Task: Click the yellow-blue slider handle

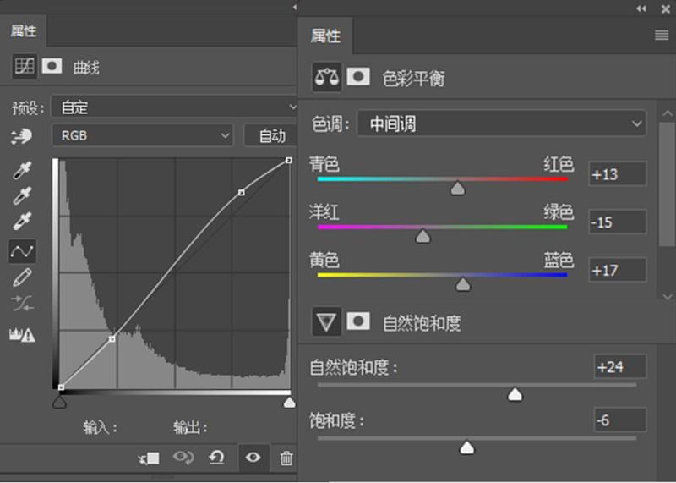Action: click(x=462, y=284)
